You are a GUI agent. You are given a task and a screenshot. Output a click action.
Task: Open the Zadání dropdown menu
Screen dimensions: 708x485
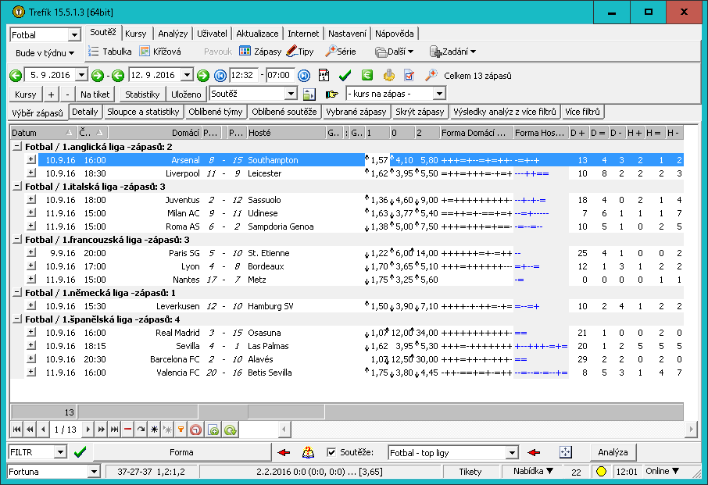pyautogui.click(x=453, y=52)
